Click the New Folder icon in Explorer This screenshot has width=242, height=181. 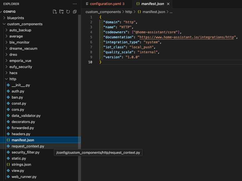coord(61,12)
